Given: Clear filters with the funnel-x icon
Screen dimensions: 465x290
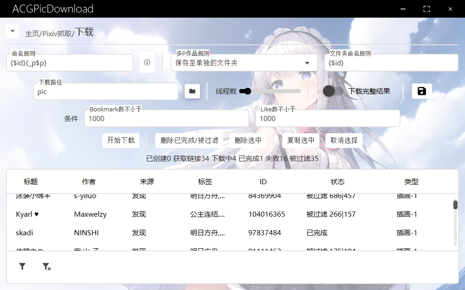Looking at the screenshot, I should (x=46, y=267).
